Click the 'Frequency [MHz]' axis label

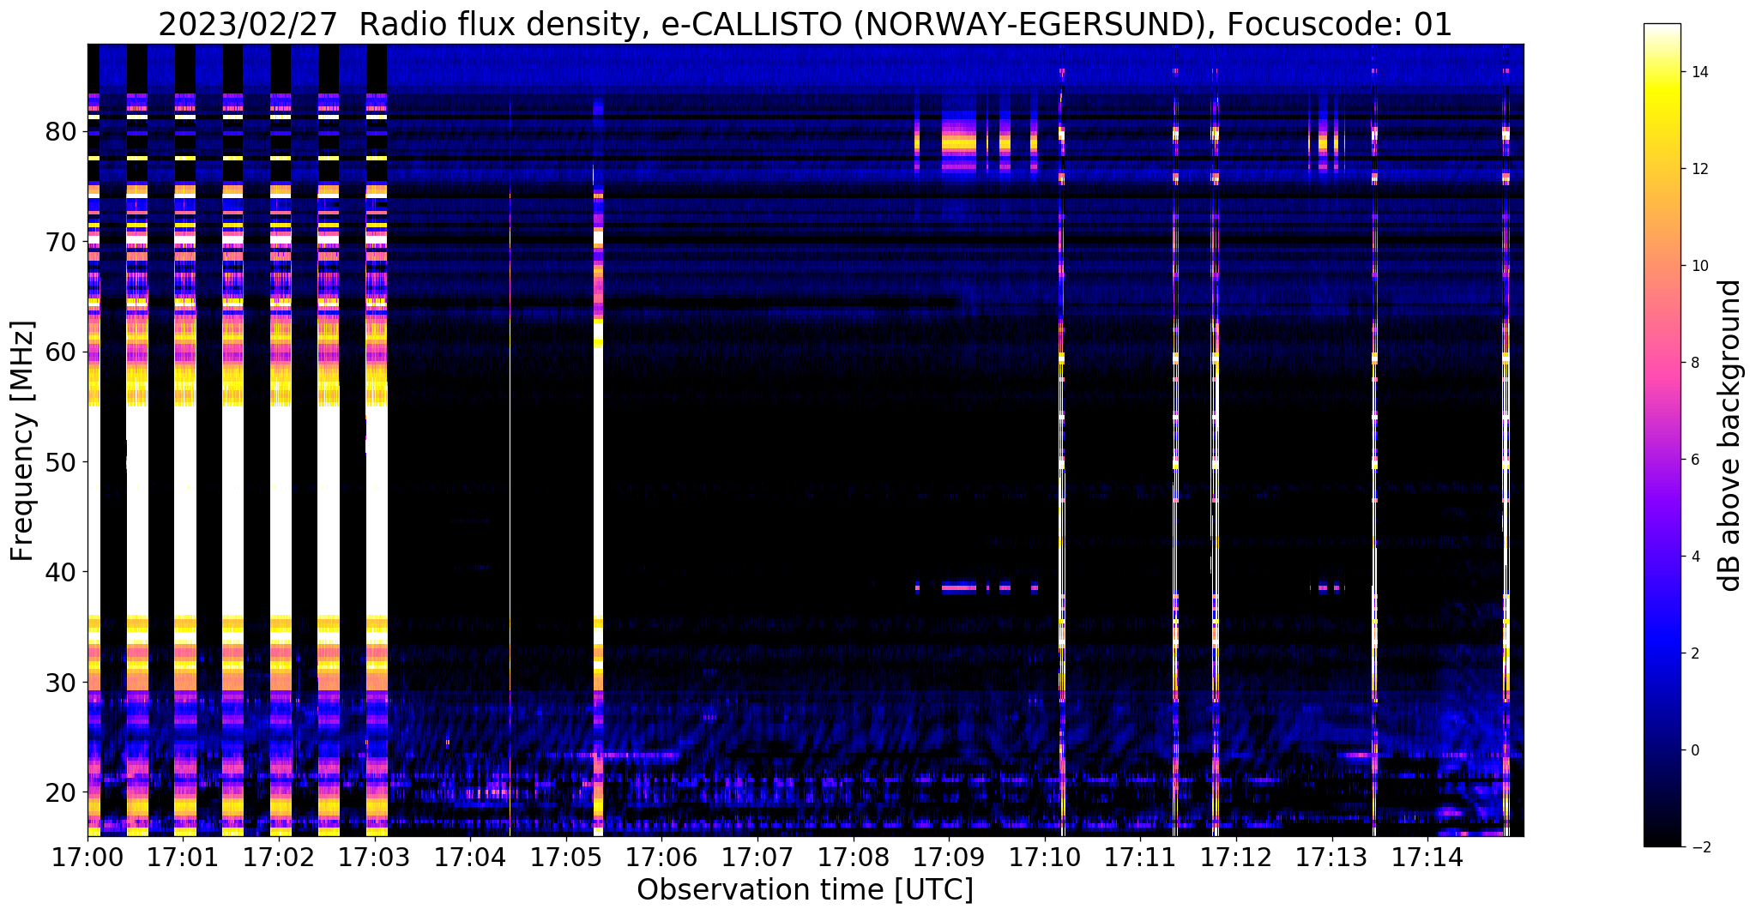22,441
